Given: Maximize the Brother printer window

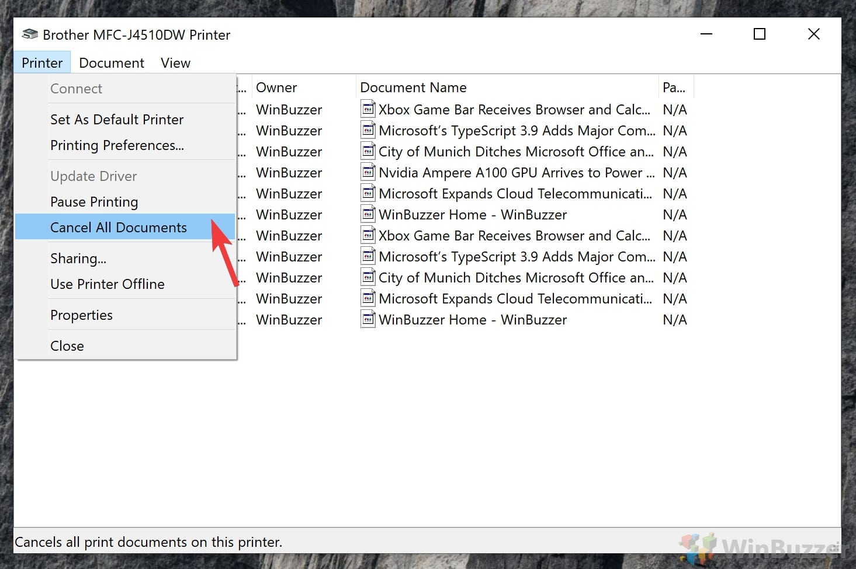Looking at the screenshot, I should click(760, 34).
